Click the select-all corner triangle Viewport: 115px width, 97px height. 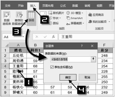coord(7,45)
